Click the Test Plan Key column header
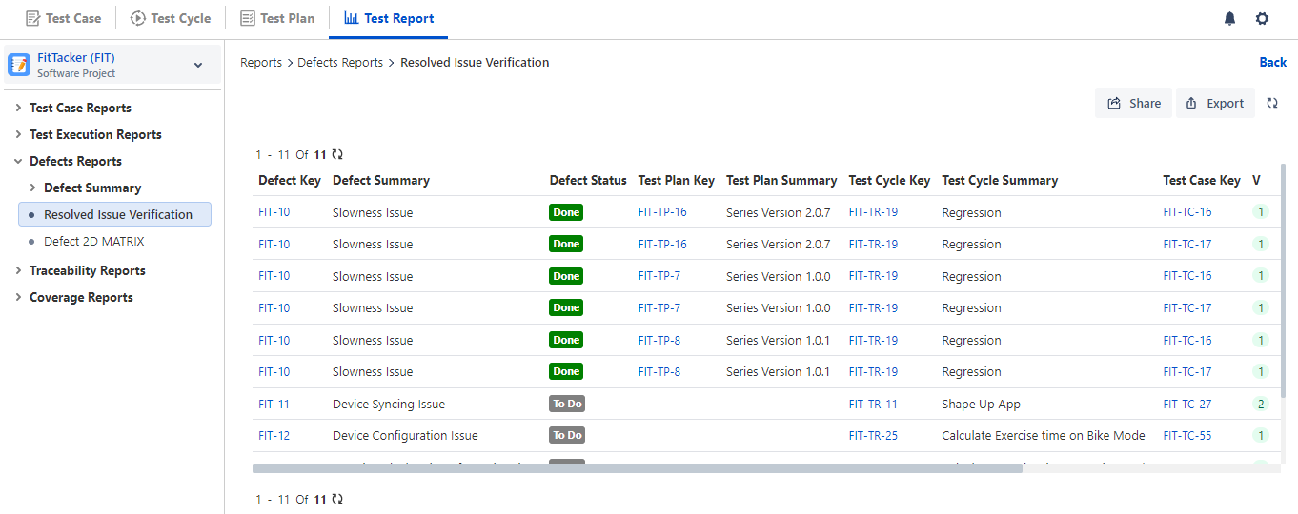The height and width of the screenshot is (514, 1298). [677, 180]
